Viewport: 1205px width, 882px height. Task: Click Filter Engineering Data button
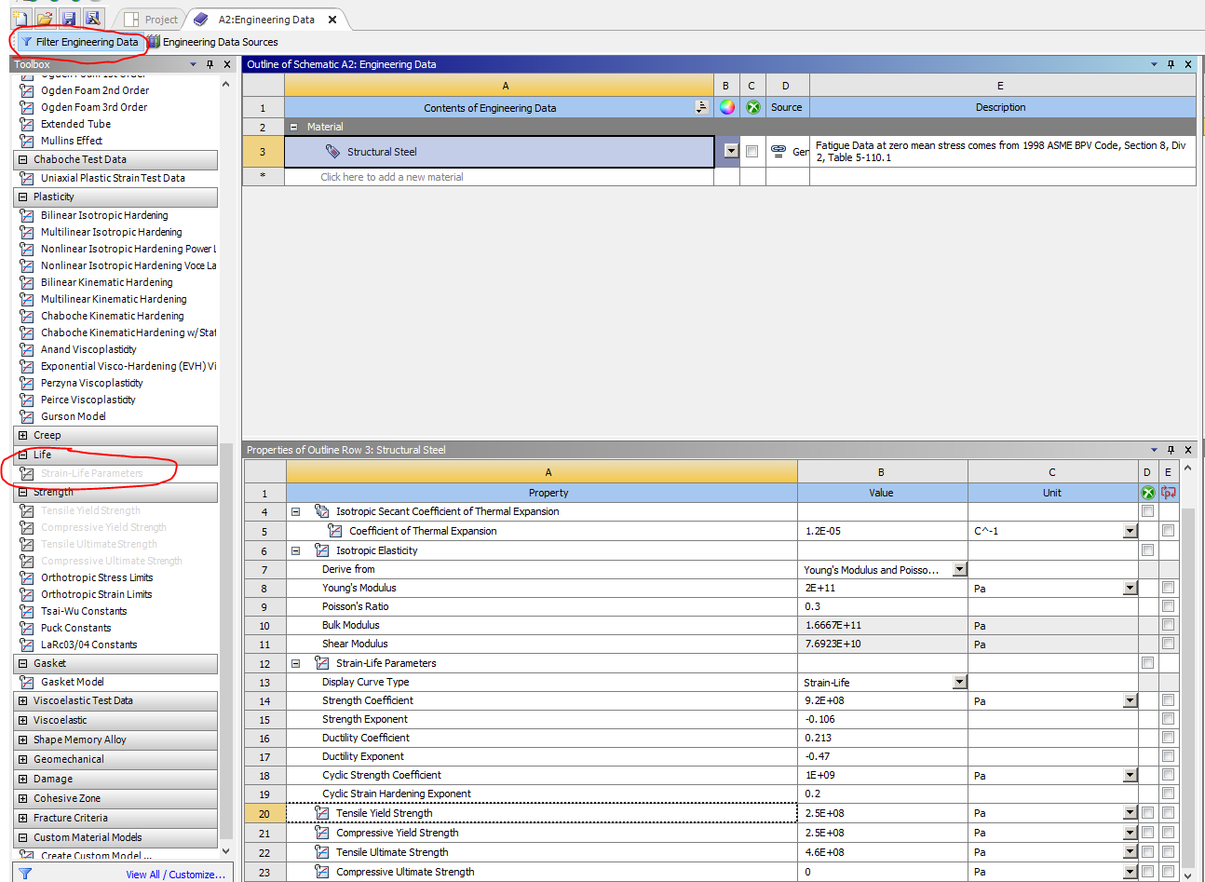pos(79,42)
